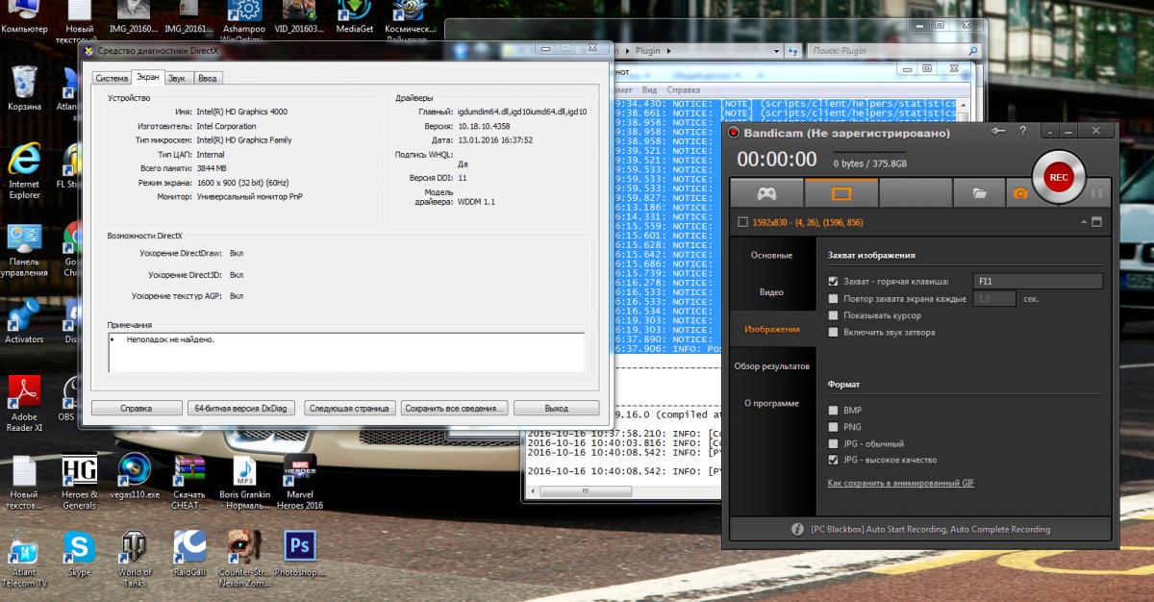Select Bandicam game recording mode gamepad icon
The width and height of the screenshot is (1154, 602).
[x=765, y=193]
